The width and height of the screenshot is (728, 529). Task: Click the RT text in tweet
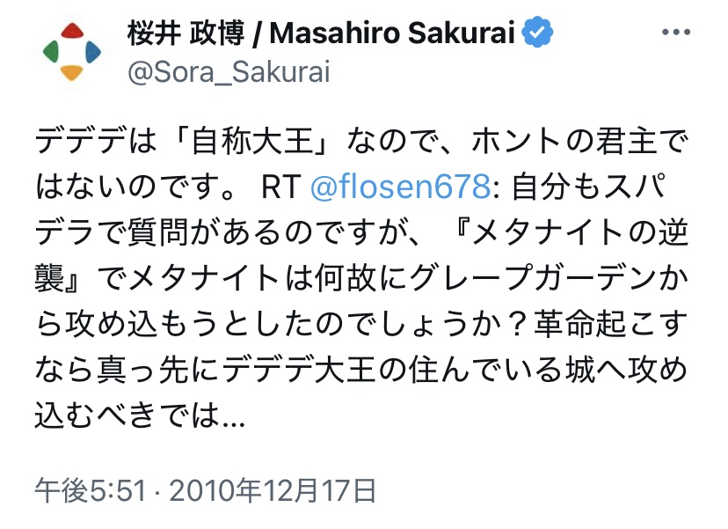[x=280, y=187]
